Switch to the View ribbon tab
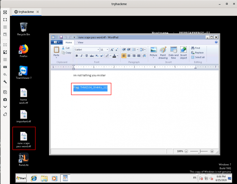The width and height of the screenshot is (237, 184). point(80,43)
